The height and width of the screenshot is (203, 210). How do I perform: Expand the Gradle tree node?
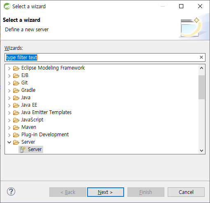click(x=9, y=91)
